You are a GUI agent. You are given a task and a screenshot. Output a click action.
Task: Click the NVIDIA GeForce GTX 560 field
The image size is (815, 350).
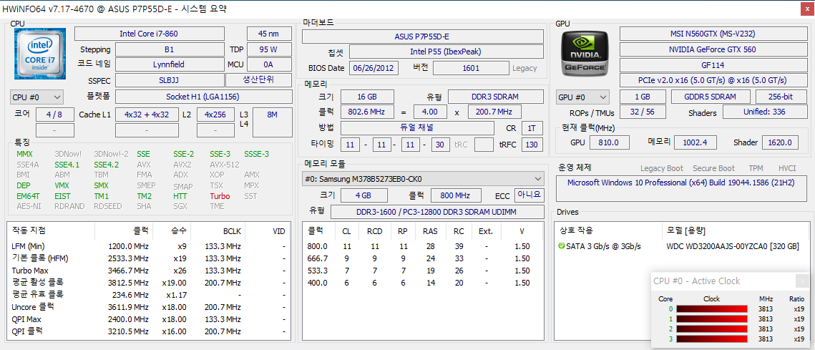coord(712,49)
